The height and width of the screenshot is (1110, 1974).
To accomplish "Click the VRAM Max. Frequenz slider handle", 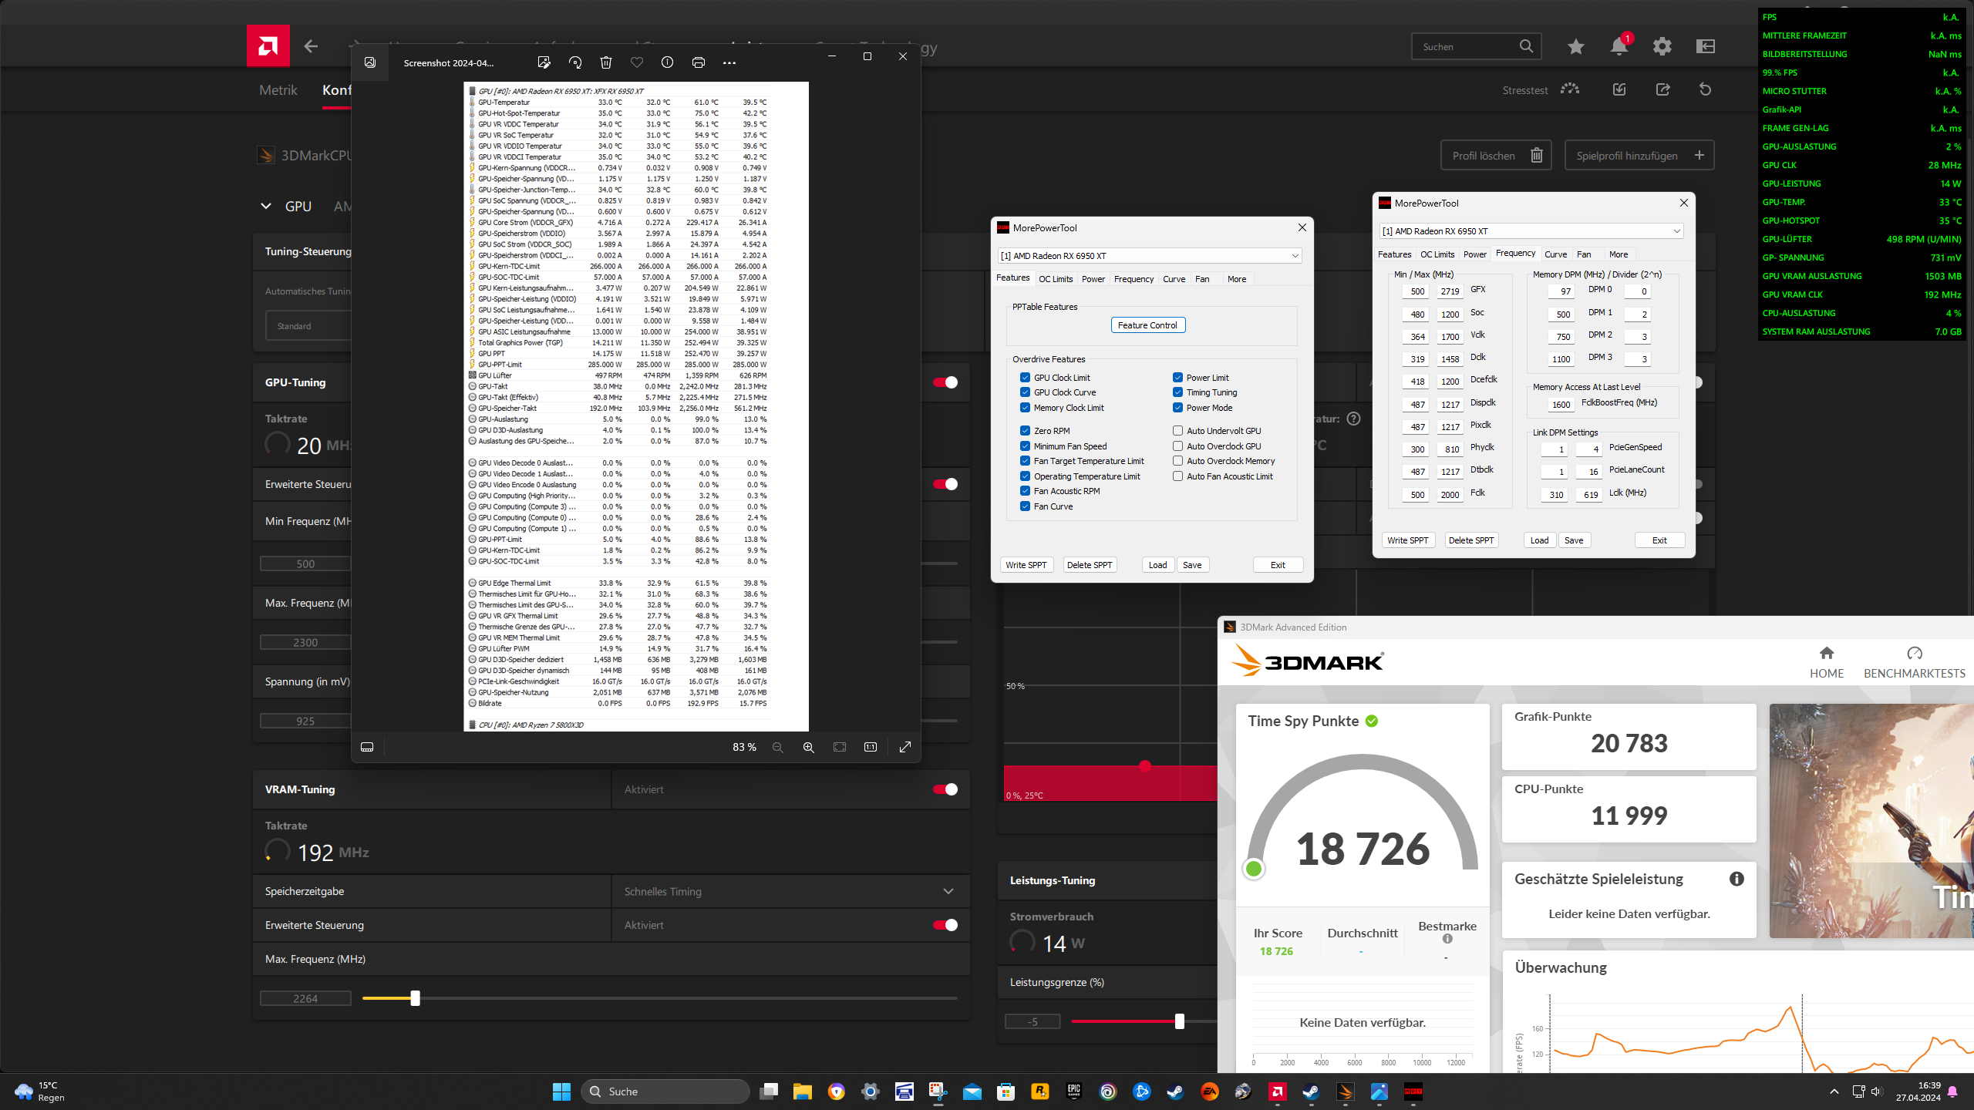I will pyautogui.click(x=415, y=998).
